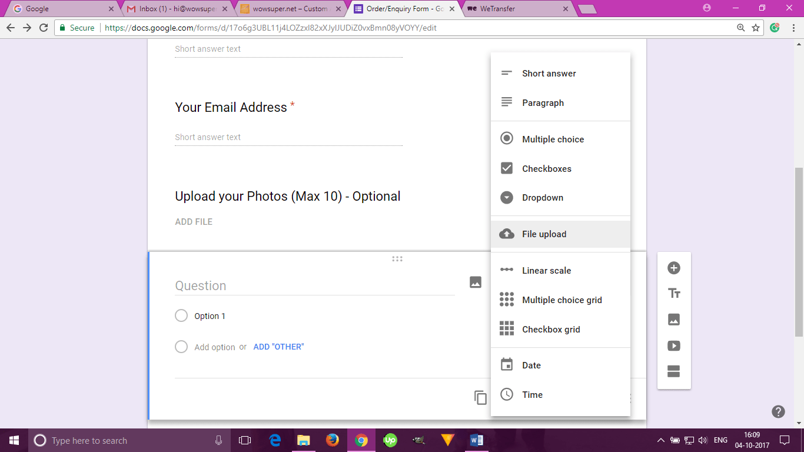This screenshot has width=804, height=452.
Task: Select the File upload question type
Action: click(543, 234)
